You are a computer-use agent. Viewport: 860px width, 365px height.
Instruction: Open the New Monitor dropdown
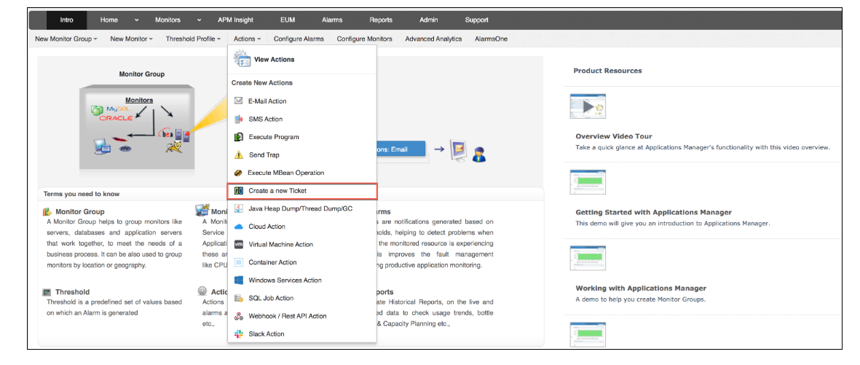tap(131, 39)
